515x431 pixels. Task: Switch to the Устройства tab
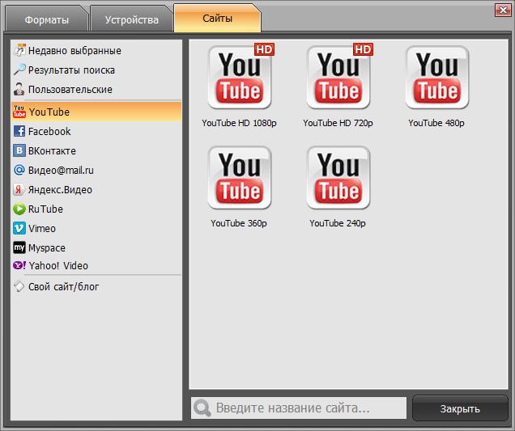131,19
